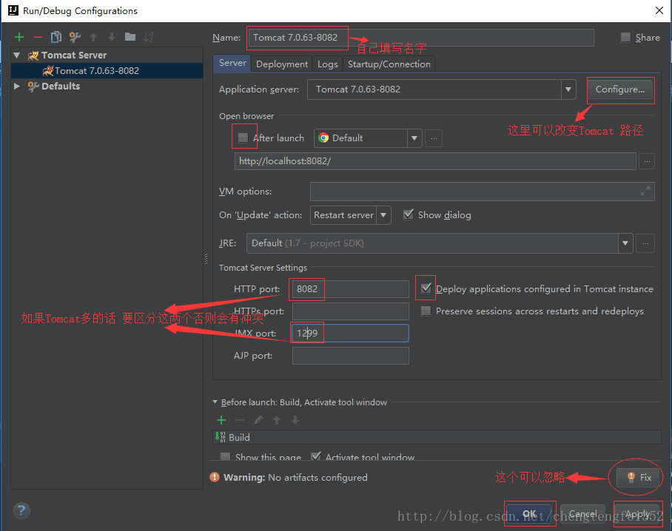Expand the Defaults tree node

[17, 86]
